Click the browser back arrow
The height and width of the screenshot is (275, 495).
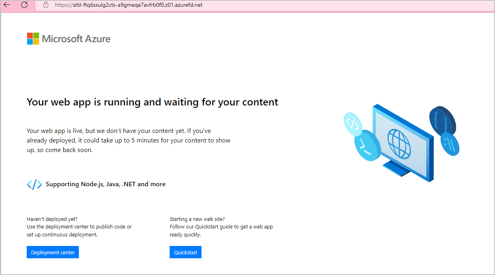coord(7,5)
